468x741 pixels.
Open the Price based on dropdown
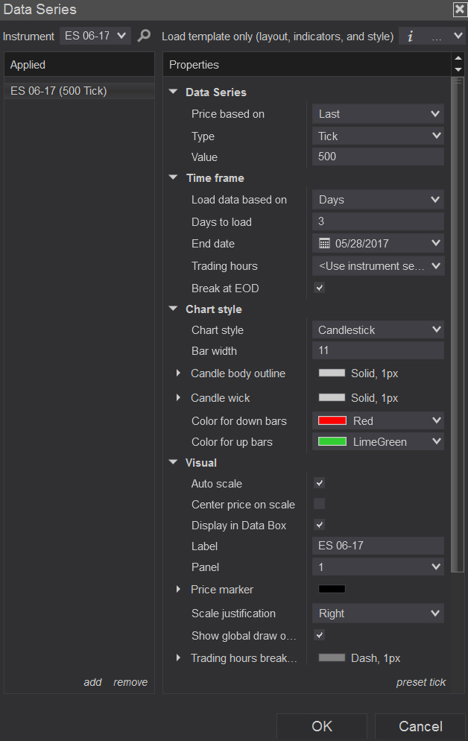[378, 114]
